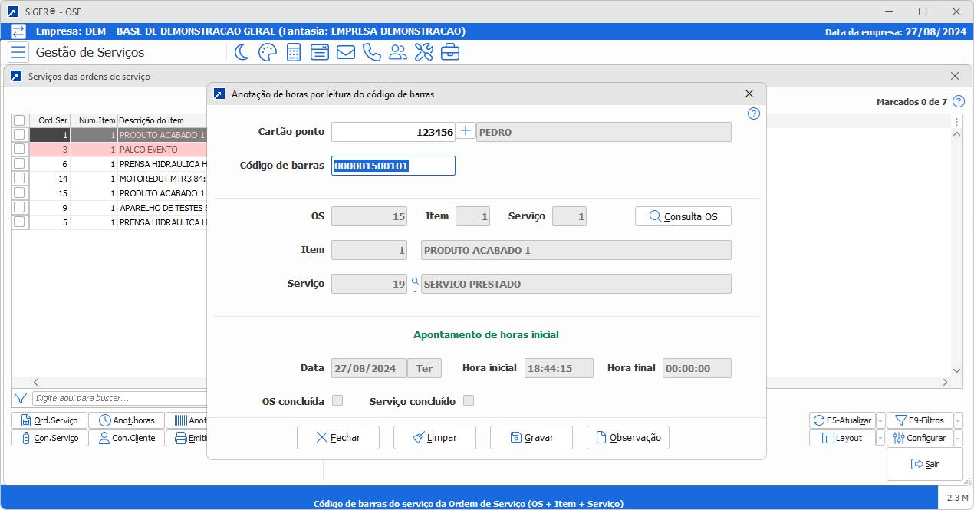Click the Consulta OS button
Viewport: 974px width, 510px height.
(683, 216)
